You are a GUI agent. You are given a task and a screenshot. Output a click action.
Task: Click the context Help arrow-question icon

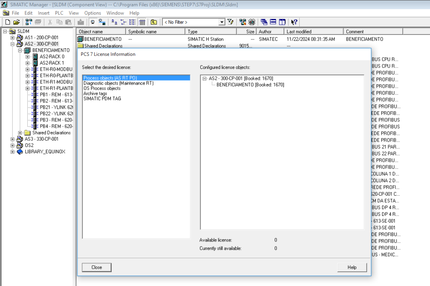click(x=294, y=22)
